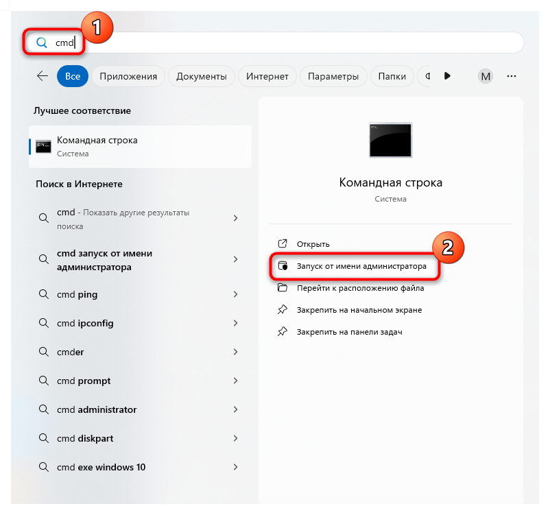Open web suggestion cmd diskpart
The width and height of the screenshot is (550, 515).
(141, 438)
